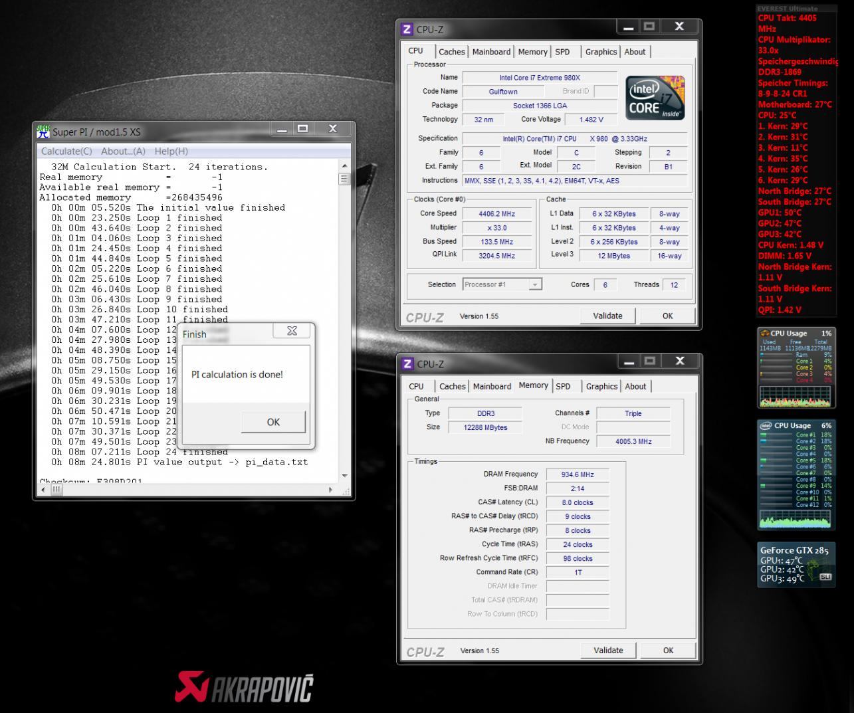Click the Loop 1 finished line in Super PI
854x713 pixels.
tap(137, 218)
